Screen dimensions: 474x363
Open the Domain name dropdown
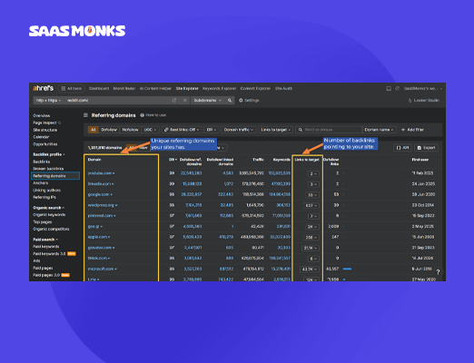380,130
